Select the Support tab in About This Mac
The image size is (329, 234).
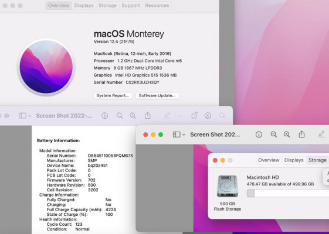[131, 5]
